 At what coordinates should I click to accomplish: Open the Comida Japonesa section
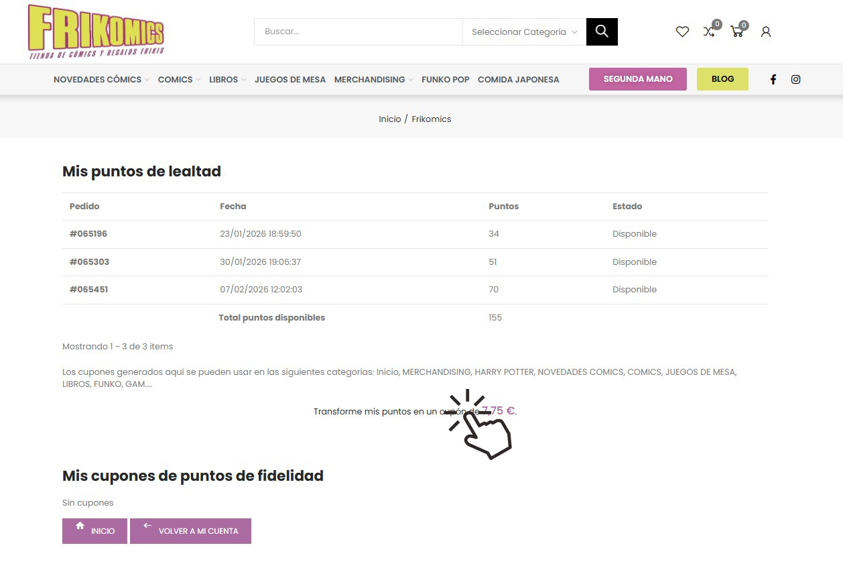pyautogui.click(x=518, y=79)
